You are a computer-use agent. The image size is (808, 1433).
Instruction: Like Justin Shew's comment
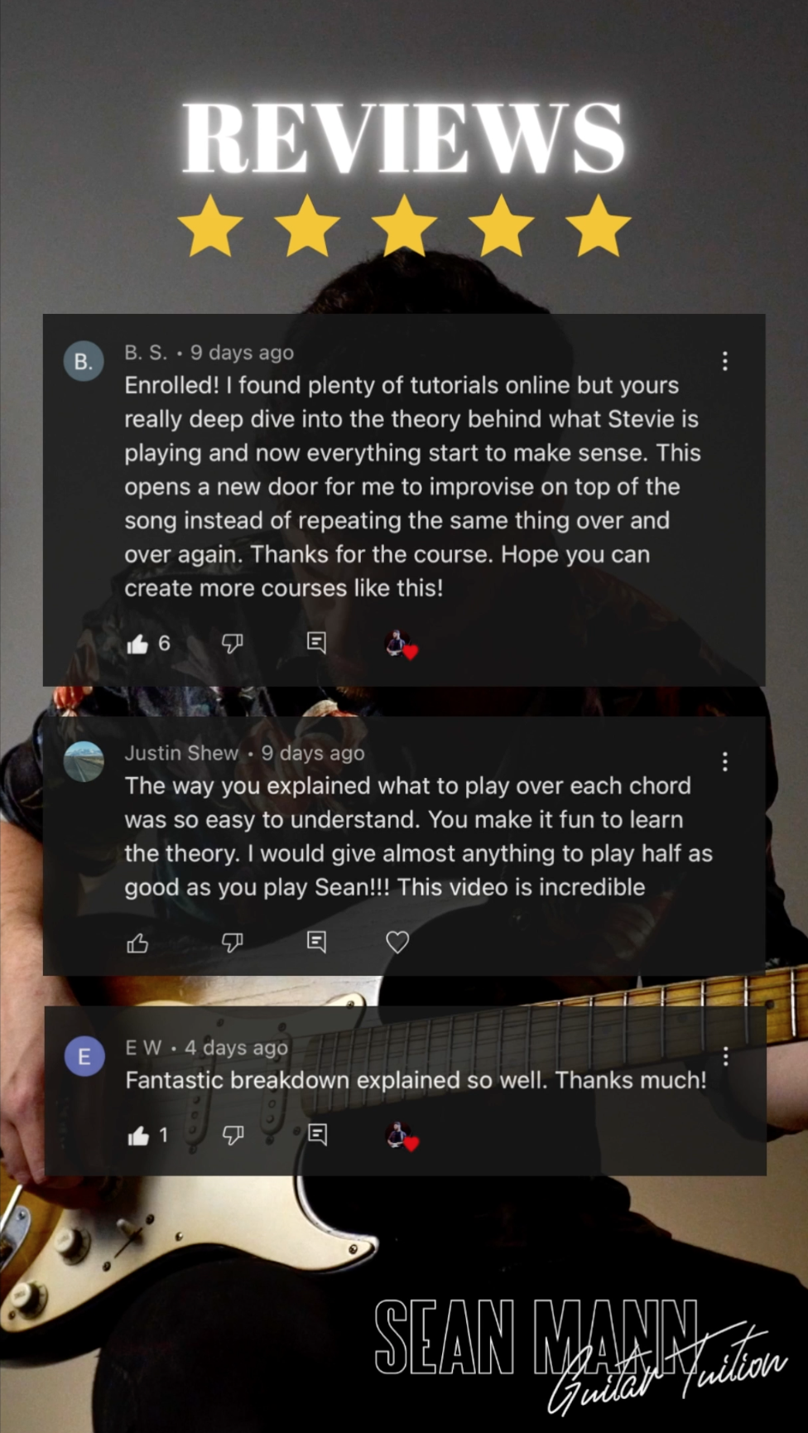pos(137,943)
